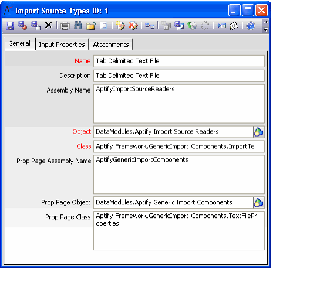
Task: Click the greyed-out grid windows icon
Action: coord(166,26)
